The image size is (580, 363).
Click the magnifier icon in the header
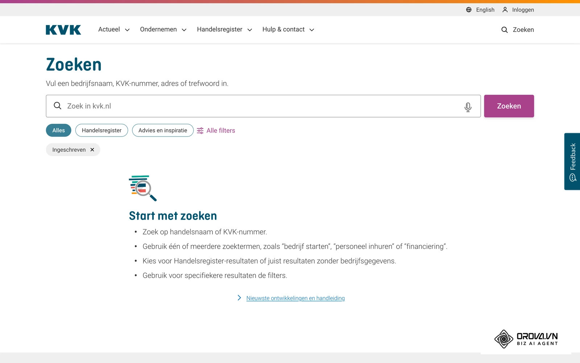coord(504,30)
